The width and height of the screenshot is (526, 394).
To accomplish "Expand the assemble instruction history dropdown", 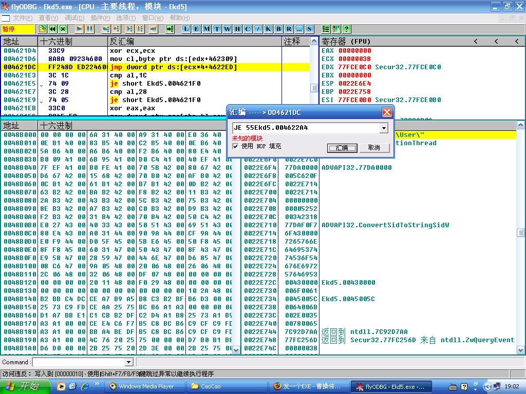I will (383, 128).
